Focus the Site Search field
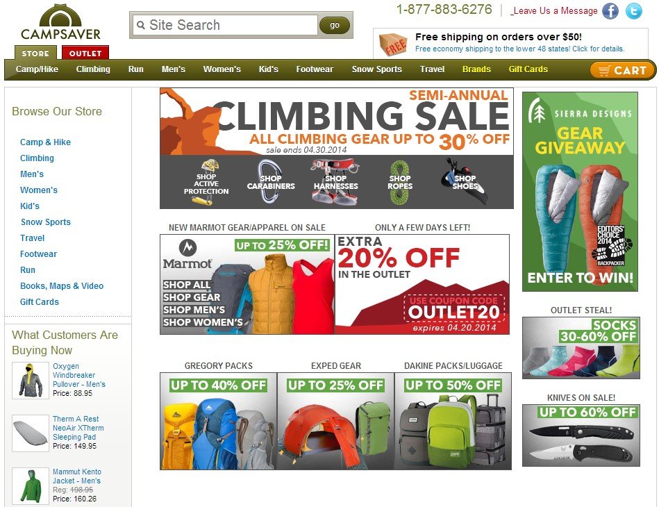The height and width of the screenshot is (507, 659). [x=225, y=25]
